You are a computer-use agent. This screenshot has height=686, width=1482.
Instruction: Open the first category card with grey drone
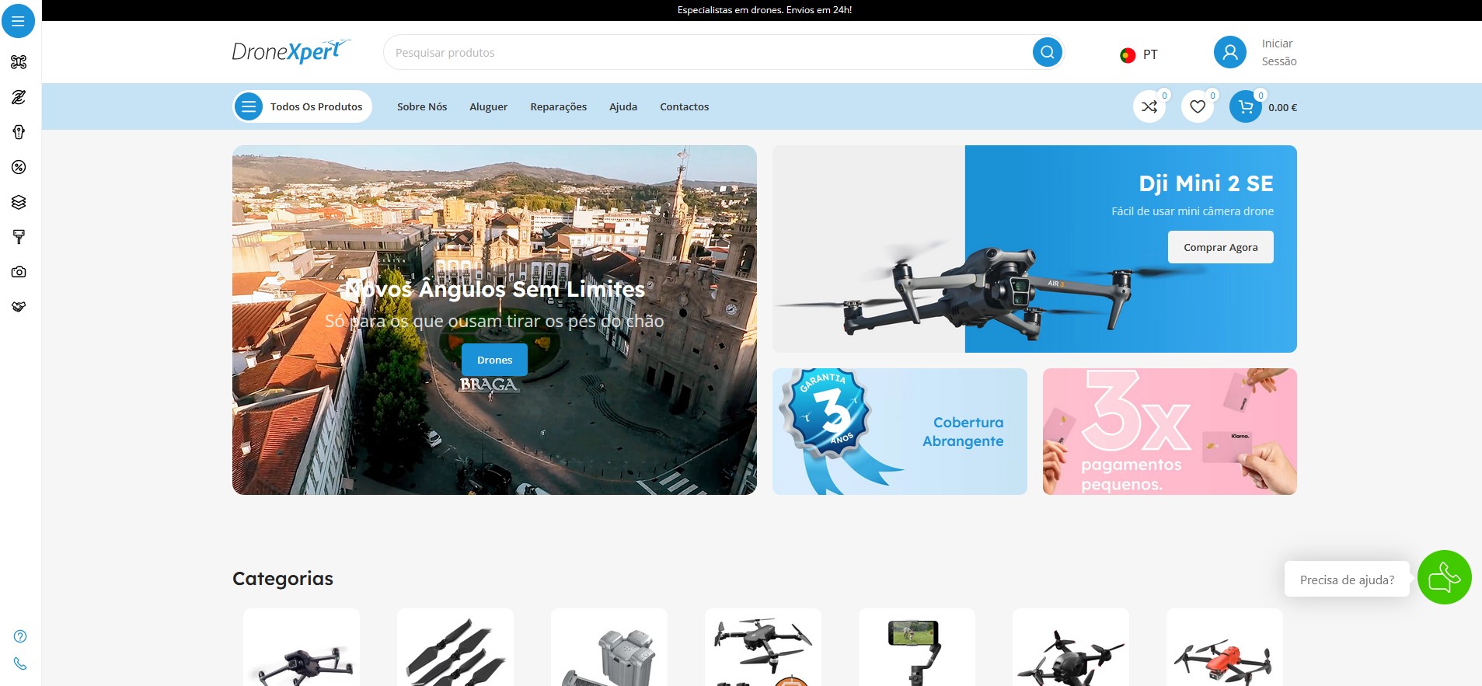[302, 647]
